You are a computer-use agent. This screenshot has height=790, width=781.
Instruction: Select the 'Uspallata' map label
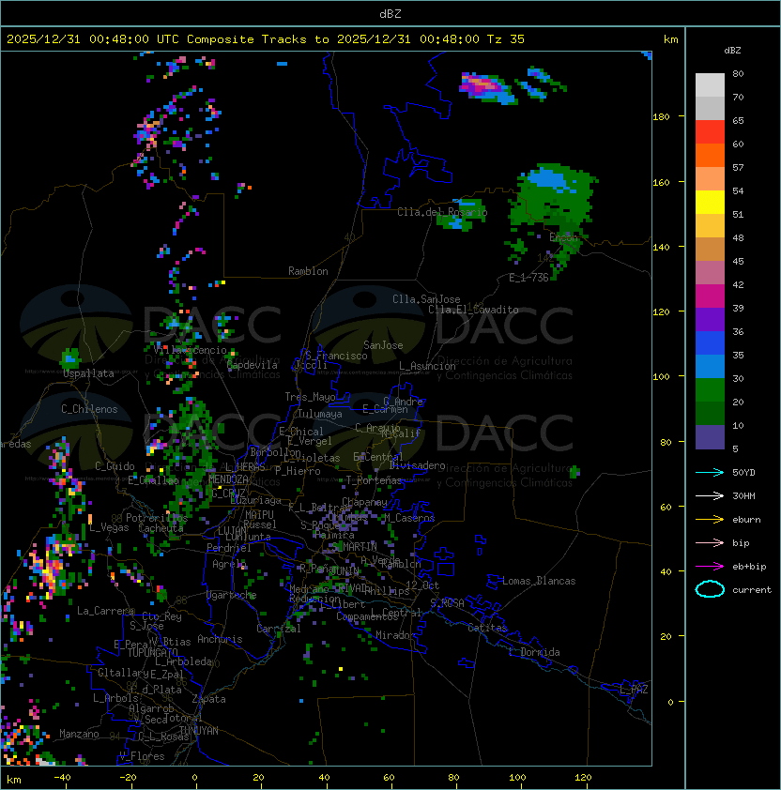click(88, 373)
